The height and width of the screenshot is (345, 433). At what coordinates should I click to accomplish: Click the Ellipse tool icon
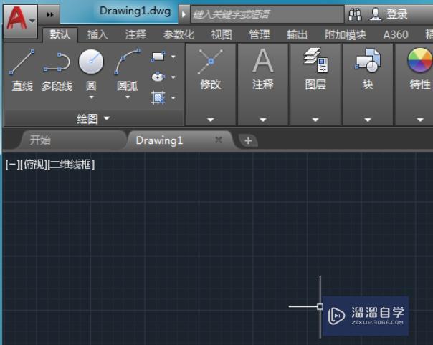coord(158,77)
